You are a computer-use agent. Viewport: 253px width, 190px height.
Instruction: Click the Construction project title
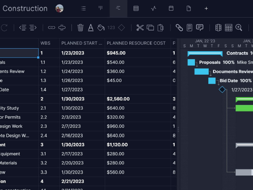[25, 8]
